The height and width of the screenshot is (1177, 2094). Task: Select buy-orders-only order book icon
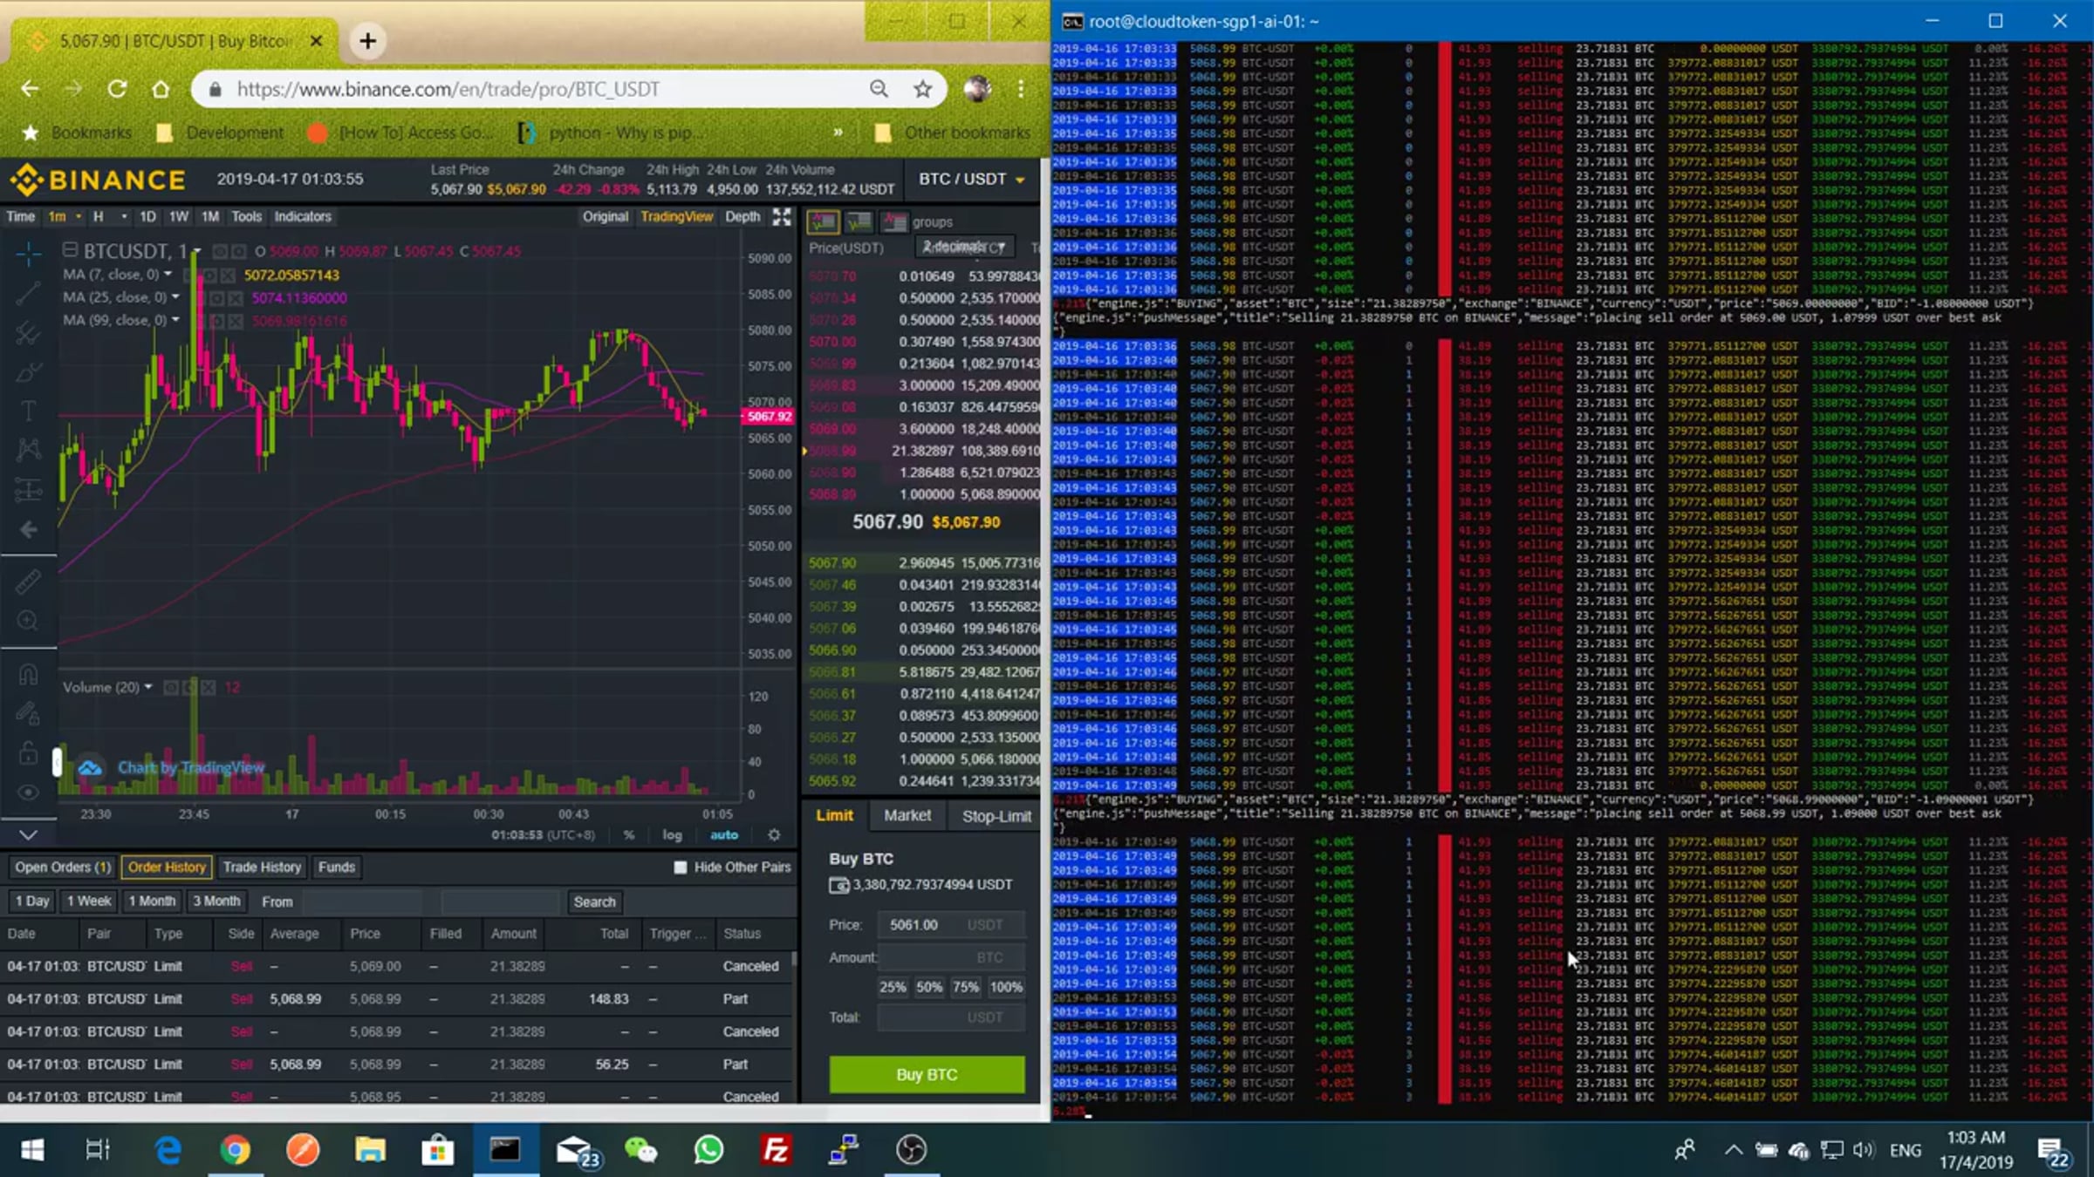click(859, 221)
